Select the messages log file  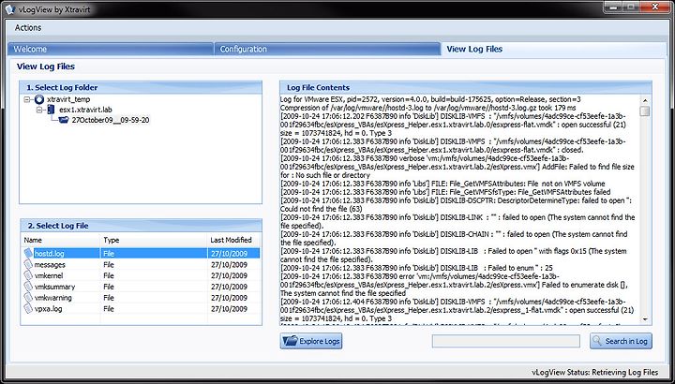pos(142,265)
